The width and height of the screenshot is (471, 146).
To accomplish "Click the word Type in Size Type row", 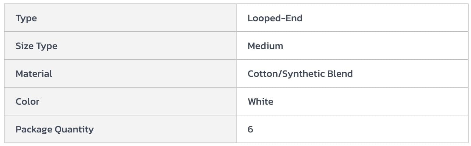I will pyautogui.click(x=46, y=46).
